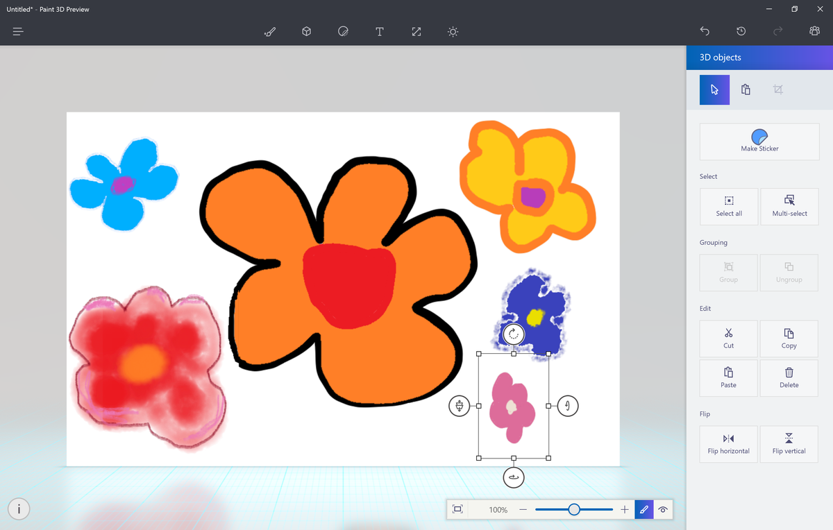Select the Brushes tool

(270, 31)
